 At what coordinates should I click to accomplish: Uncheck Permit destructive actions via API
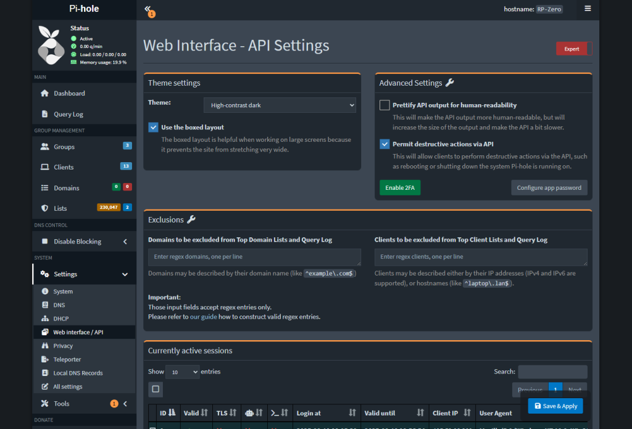click(385, 144)
